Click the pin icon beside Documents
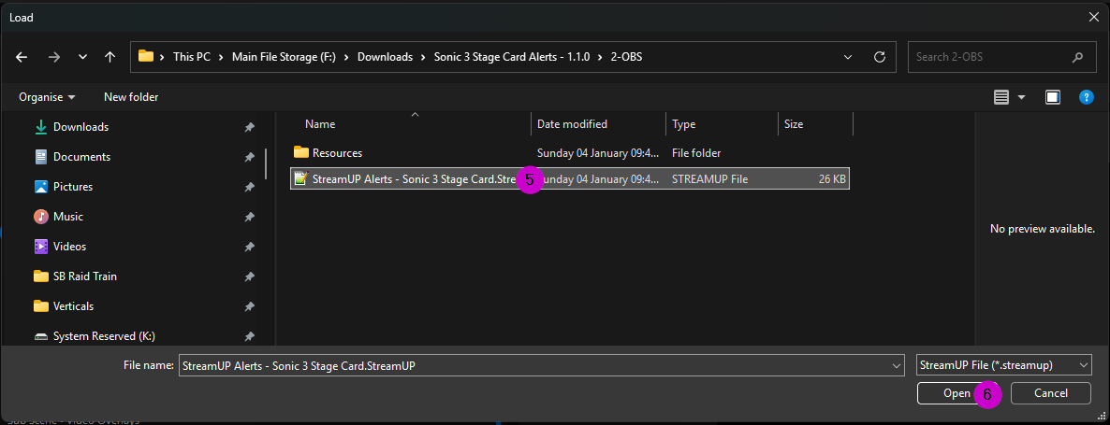Image resolution: width=1110 pixels, height=425 pixels. tap(249, 157)
